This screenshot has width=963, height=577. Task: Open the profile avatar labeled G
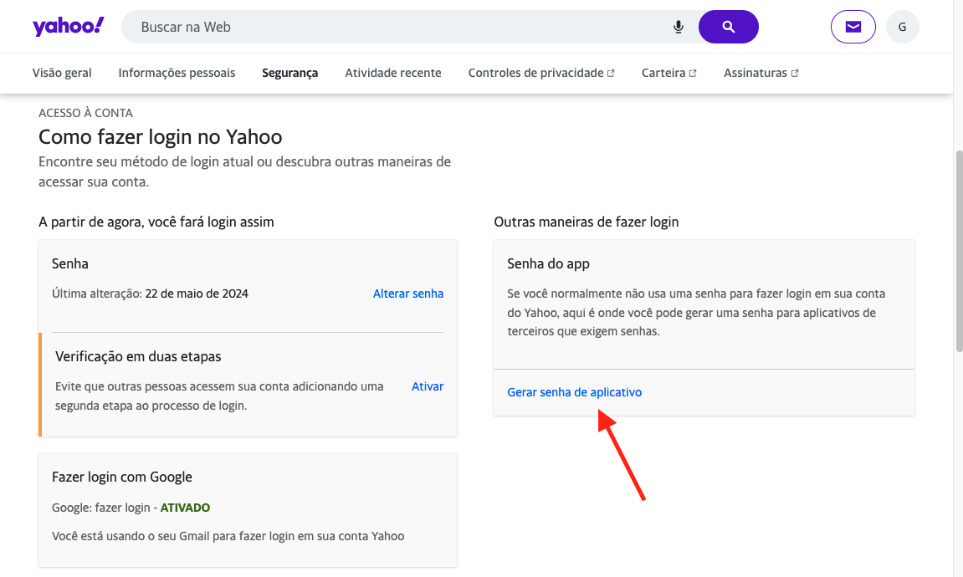902,27
